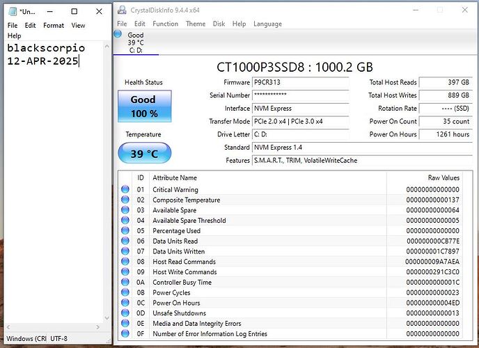Click the CT1000P3SSD8 : 1000.2 GB disk title
479x348 pixels.
click(x=295, y=67)
